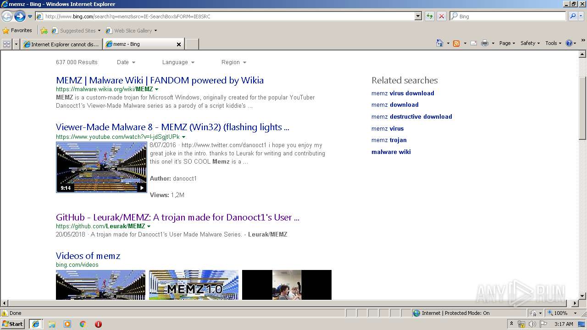Click the Start button on taskbar
This screenshot has height=330, width=587.
pyautogui.click(x=12, y=324)
